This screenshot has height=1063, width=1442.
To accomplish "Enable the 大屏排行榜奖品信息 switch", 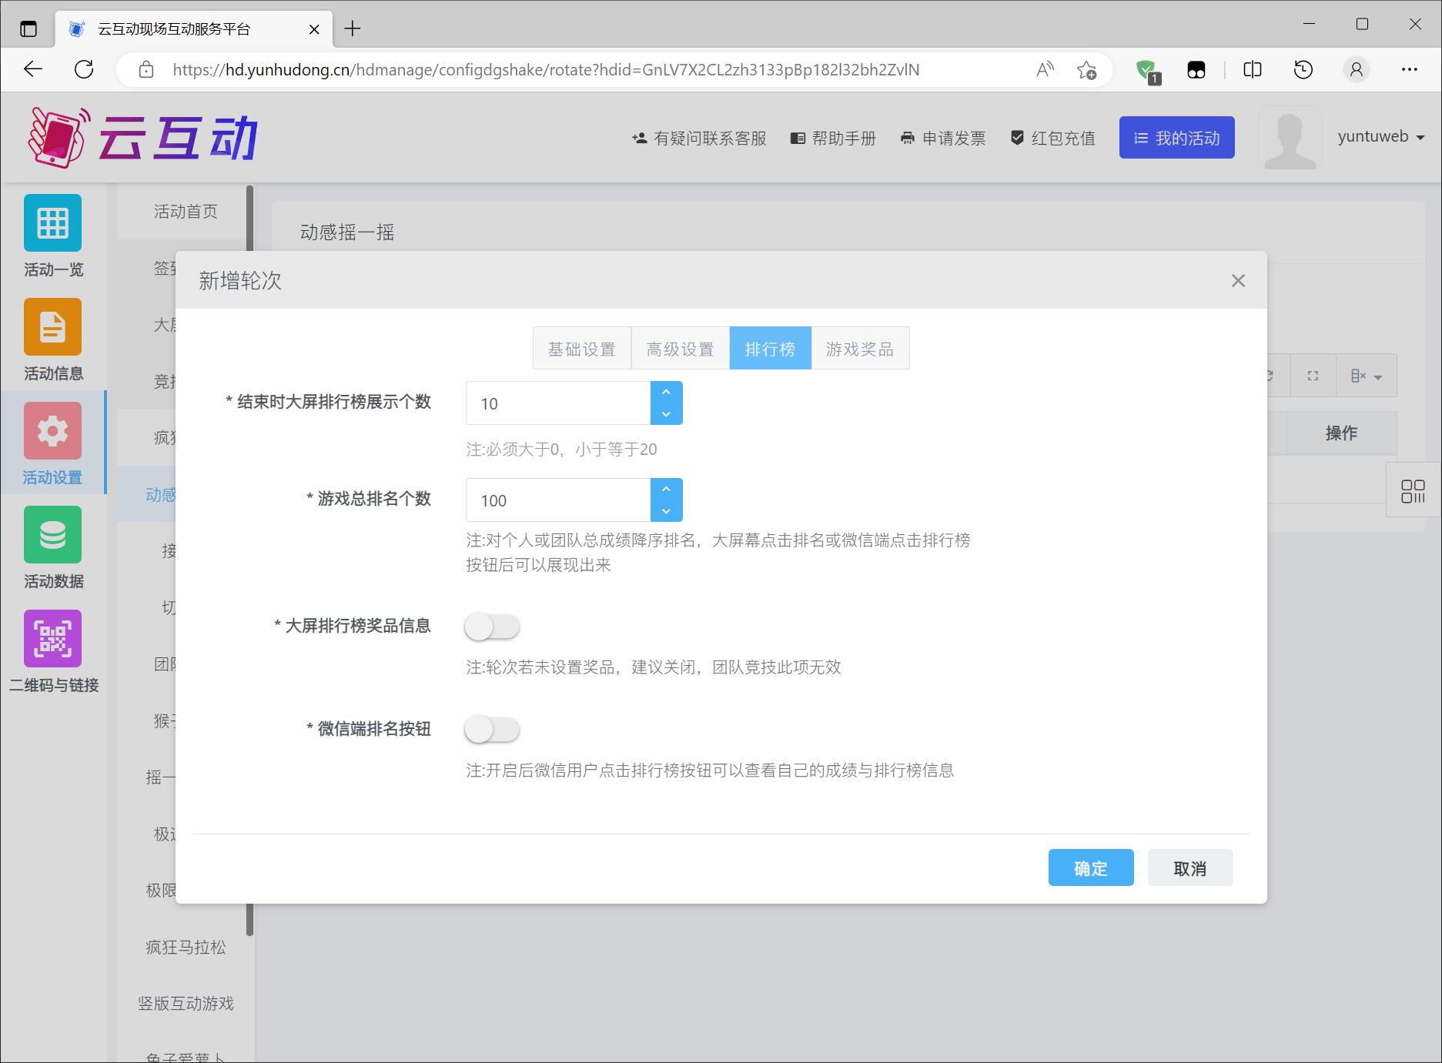I will tap(492, 627).
